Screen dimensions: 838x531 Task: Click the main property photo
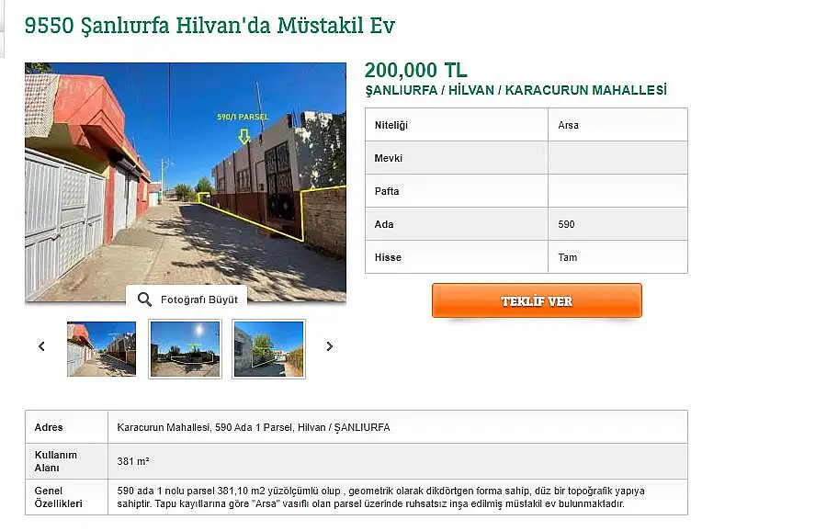click(x=186, y=182)
